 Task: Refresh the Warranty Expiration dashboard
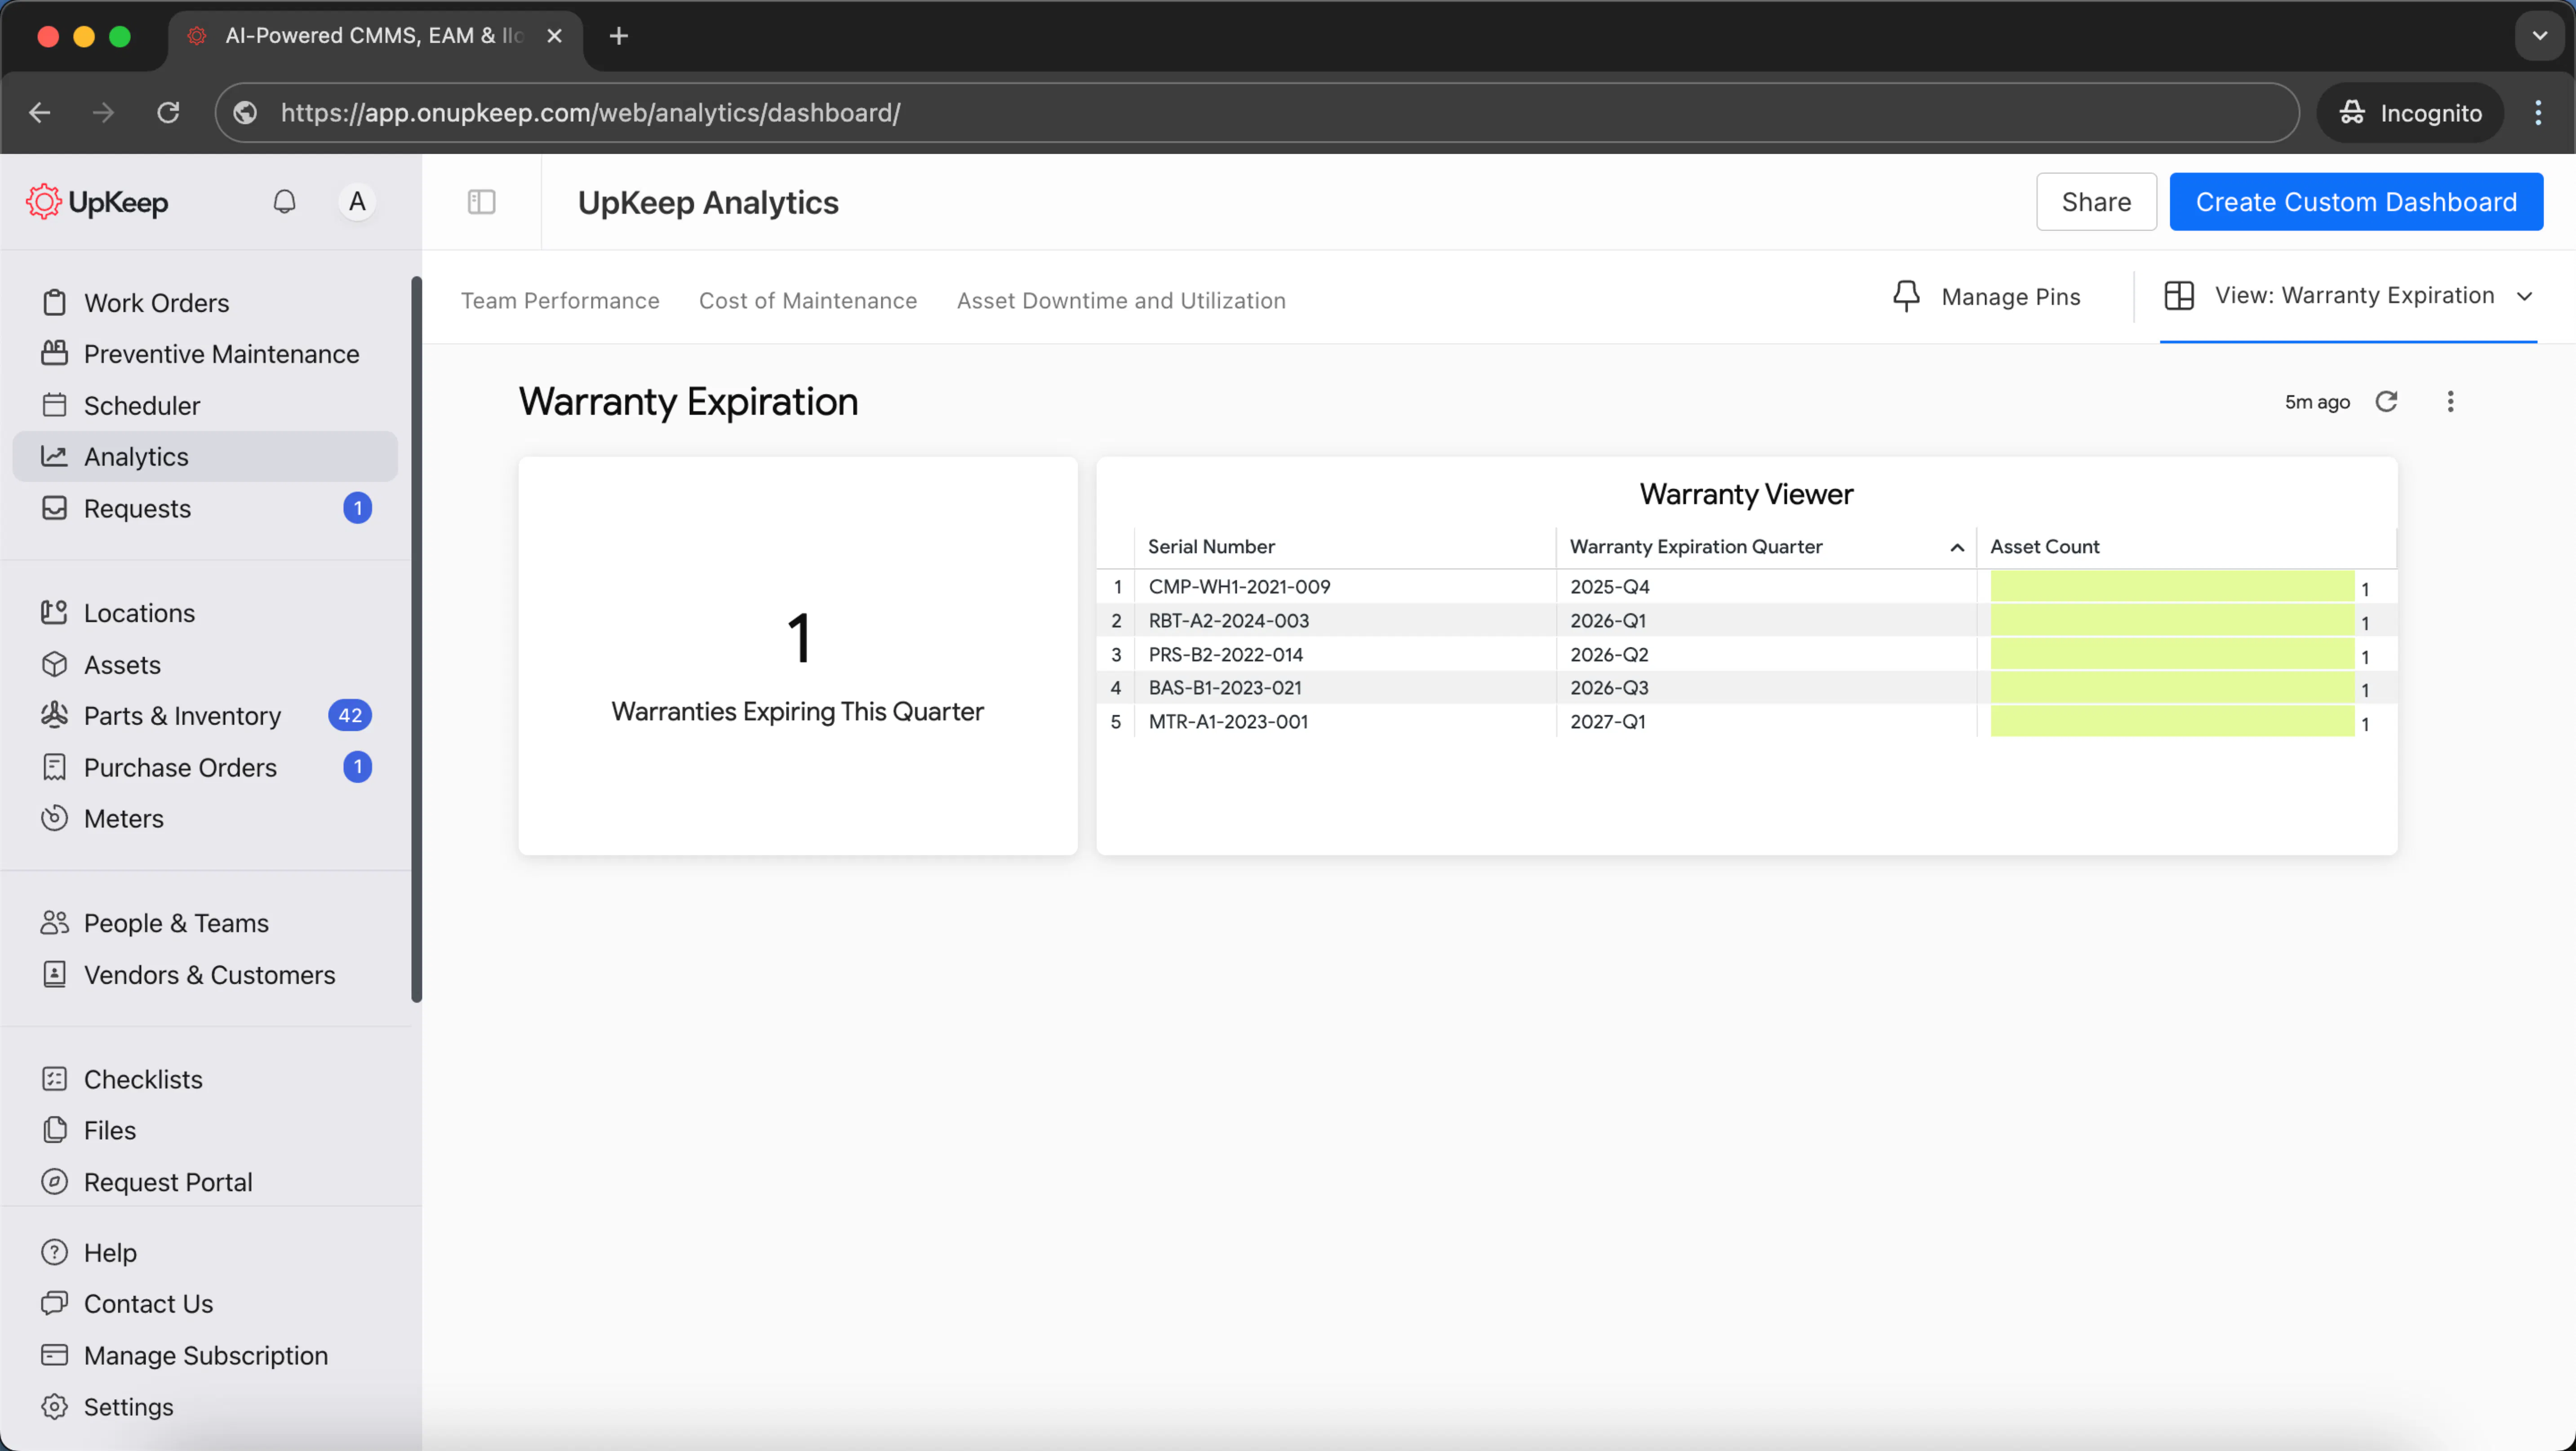point(2386,402)
